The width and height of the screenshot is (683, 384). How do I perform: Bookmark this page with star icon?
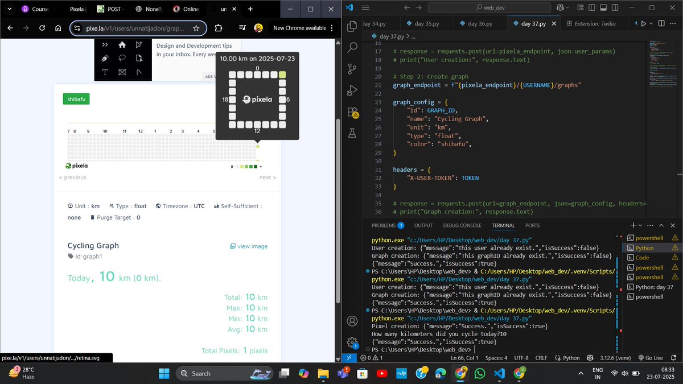(x=196, y=28)
